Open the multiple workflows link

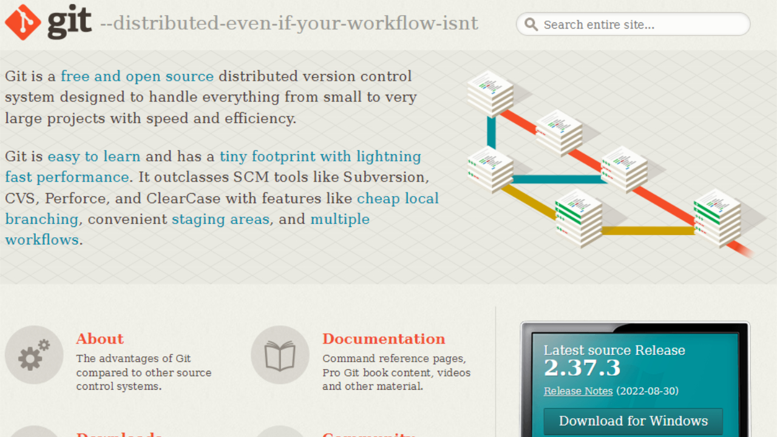339,219
